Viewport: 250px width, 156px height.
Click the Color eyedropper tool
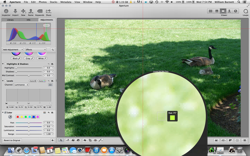[x=10, y=117]
